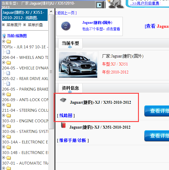Click the gray chip icon for the 线路图 entry

[63, 100]
